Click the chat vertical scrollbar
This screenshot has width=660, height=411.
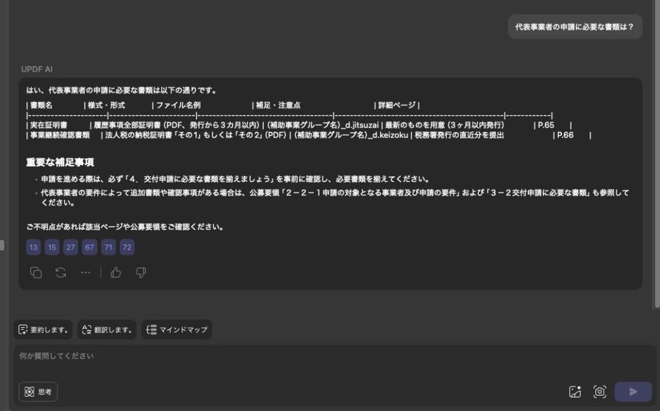657,154
